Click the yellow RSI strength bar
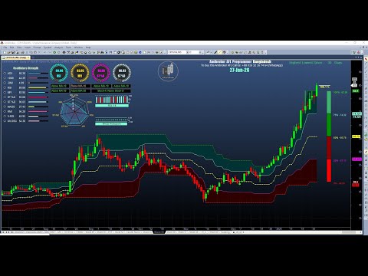Screen dimensions: 368x276 [38, 87]
